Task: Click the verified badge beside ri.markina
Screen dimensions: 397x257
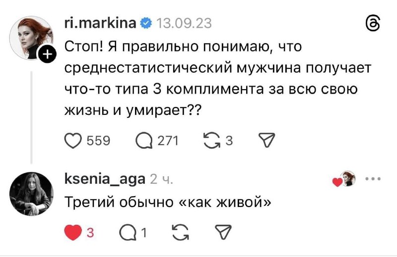Action: click(146, 22)
